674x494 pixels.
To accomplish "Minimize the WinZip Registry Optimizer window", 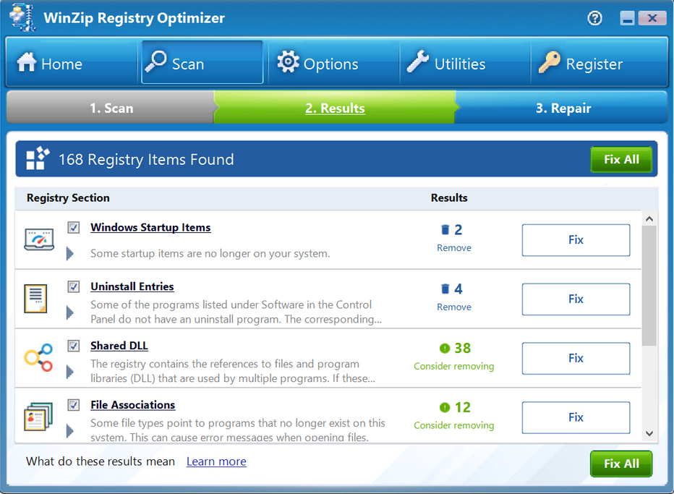I will point(627,18).
